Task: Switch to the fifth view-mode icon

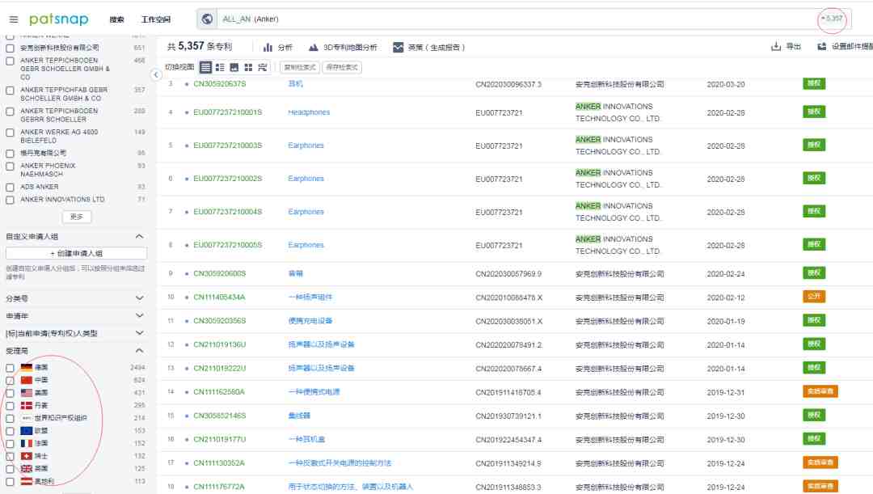Action: pos(263,67)
